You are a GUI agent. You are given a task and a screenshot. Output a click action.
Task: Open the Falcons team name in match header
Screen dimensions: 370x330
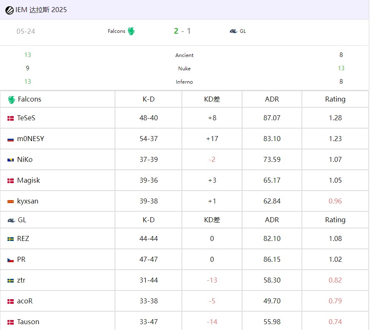pyautogui.click(x=117, y=31)
